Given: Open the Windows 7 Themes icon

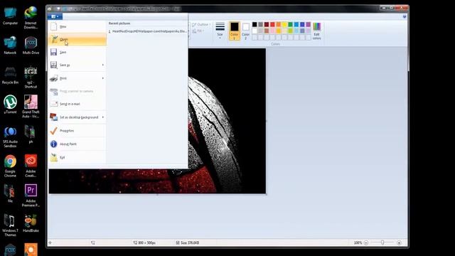Looking at the screenshot, I should click(x=10, y=225).
